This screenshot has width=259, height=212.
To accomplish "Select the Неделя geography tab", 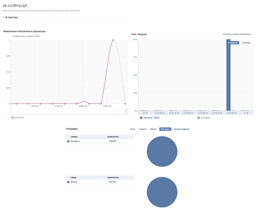I will pos(143,129).
